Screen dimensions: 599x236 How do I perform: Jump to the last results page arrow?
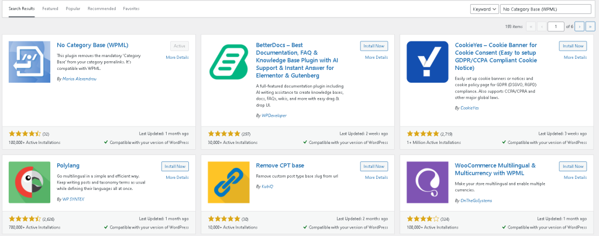point(590,26)
